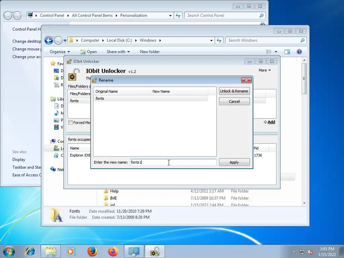Screen dimensions: 344x258
Task: Click All Control Panel Items breadcrumb
Action: [92, 15]
